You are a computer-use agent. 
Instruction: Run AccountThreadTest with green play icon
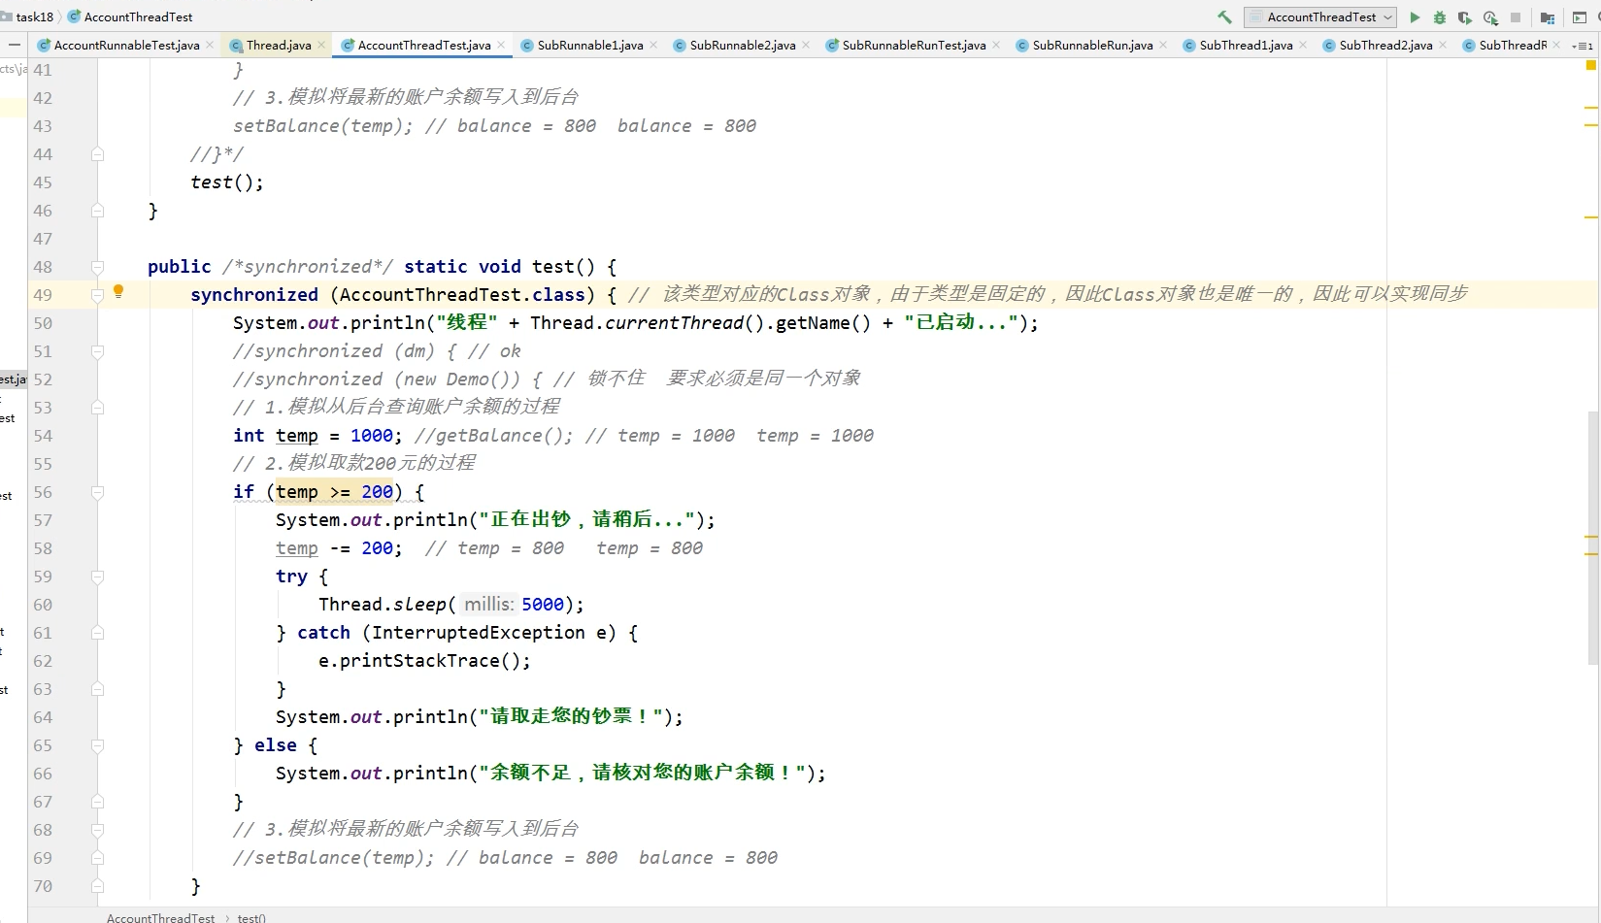coord(1415,16)
